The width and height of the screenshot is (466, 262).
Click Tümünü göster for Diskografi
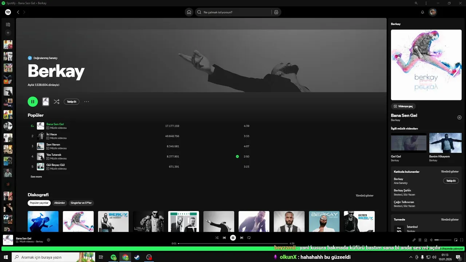364,195
